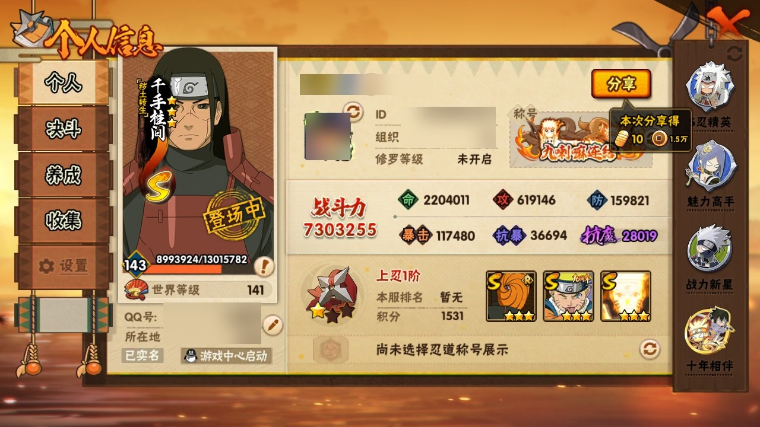This screenshot has height=427, width=760.
Task: Switch to the 决斗 tab
Action: (64, 129)
